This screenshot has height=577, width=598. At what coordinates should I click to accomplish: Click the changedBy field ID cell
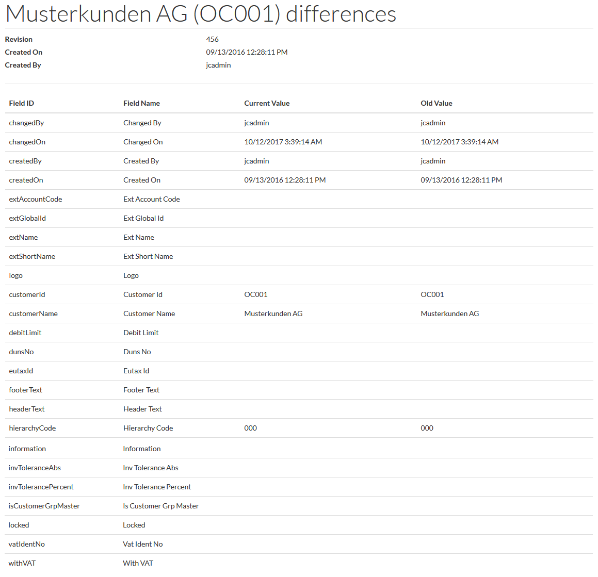tap(26, 123)
